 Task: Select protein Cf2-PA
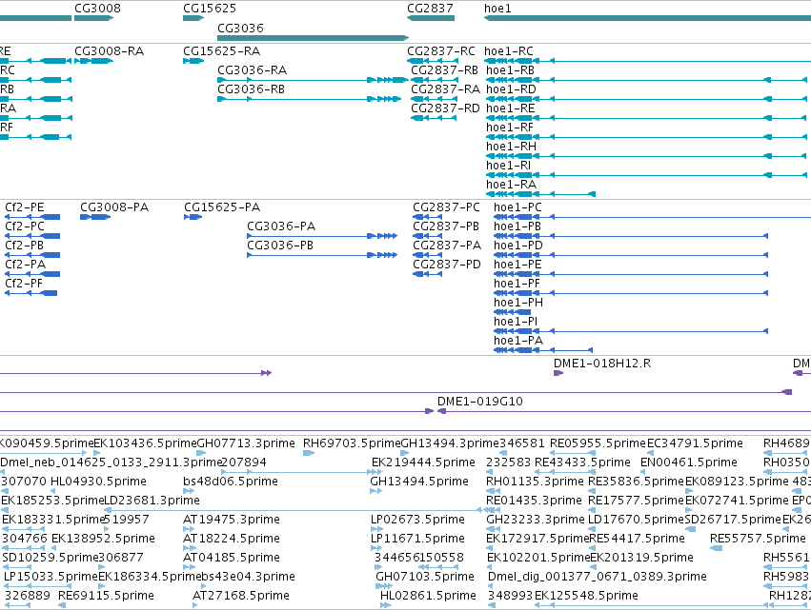(x=26, y=265)
